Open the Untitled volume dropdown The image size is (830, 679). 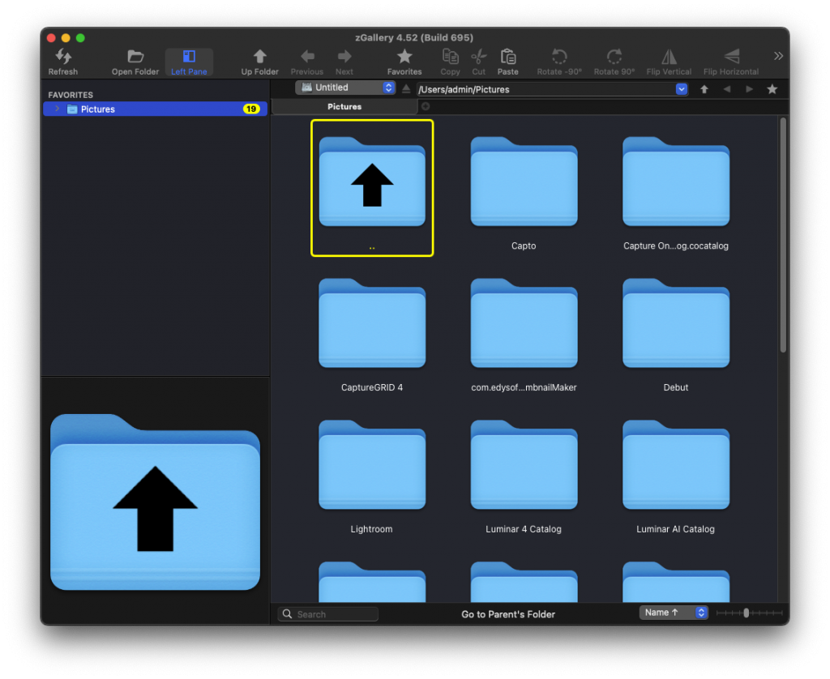tap(345, 88)
